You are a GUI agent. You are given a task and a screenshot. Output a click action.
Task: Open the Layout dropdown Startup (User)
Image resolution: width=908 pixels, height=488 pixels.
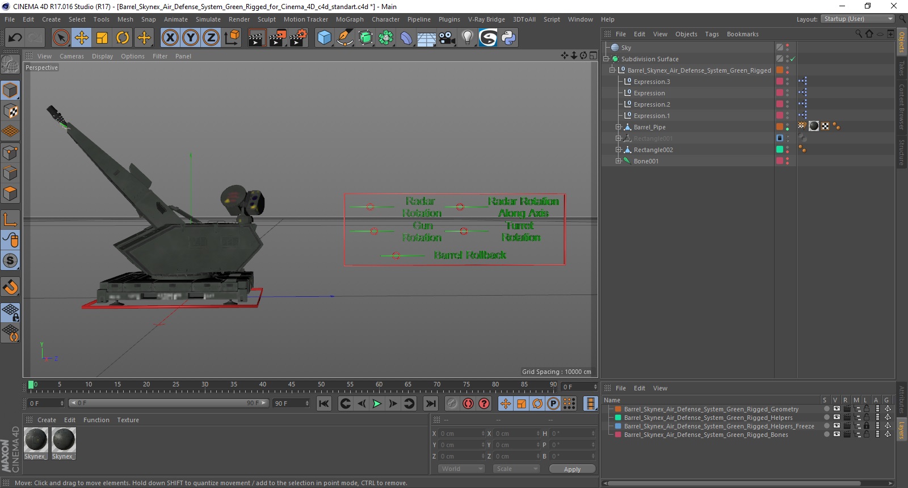(857, 19)
